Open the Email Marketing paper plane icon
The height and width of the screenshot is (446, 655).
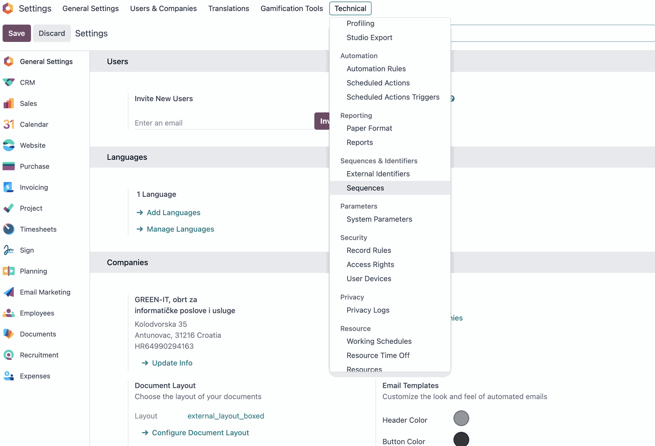(x=9, y=292)
